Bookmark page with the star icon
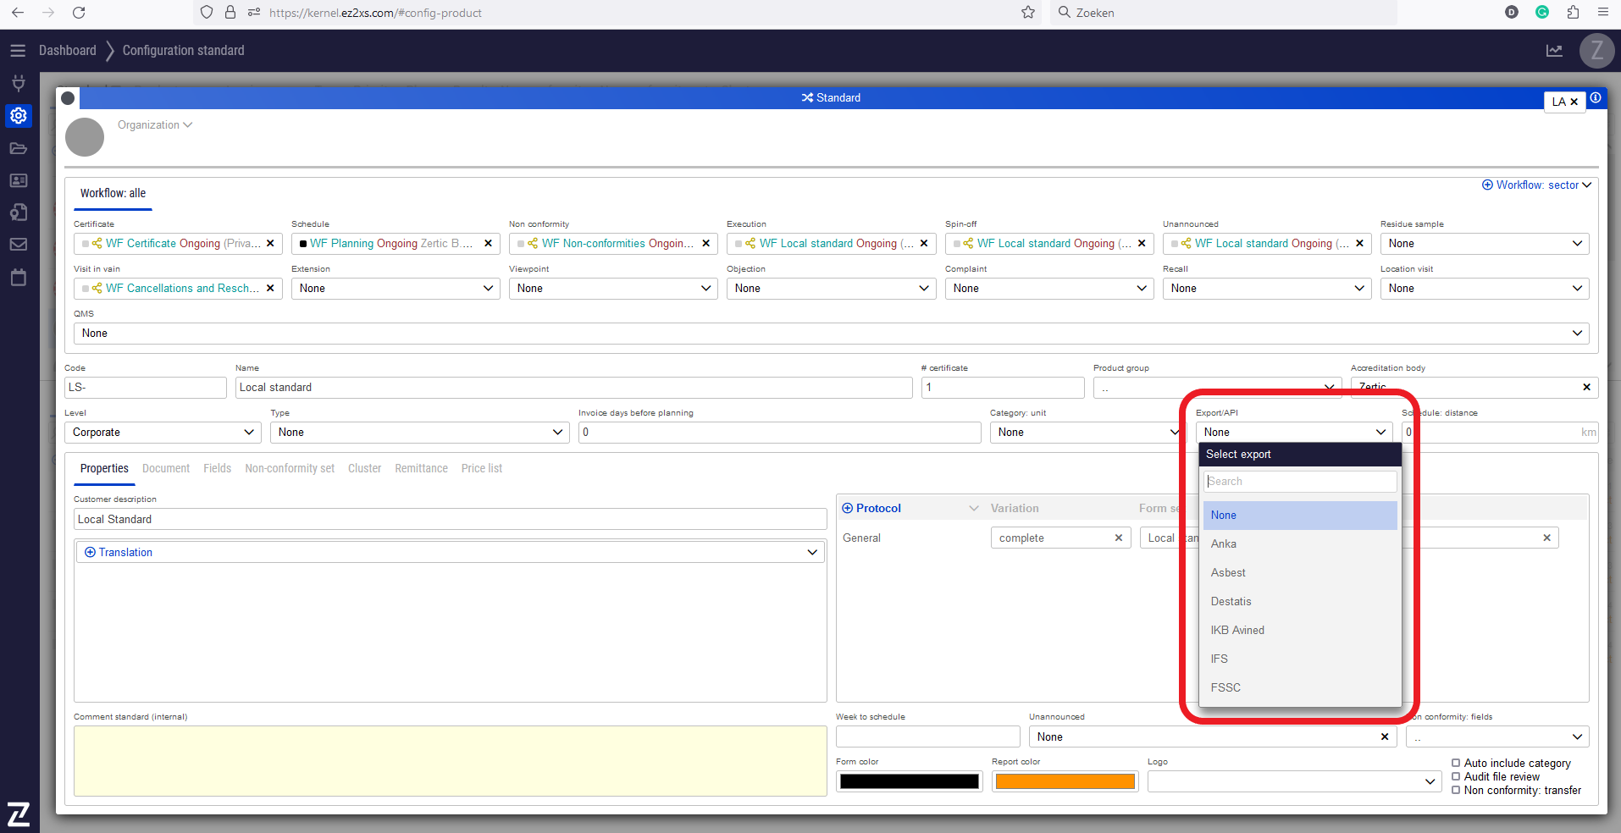The width and height of the screenshot is (1621, 833). (1028, 13)
